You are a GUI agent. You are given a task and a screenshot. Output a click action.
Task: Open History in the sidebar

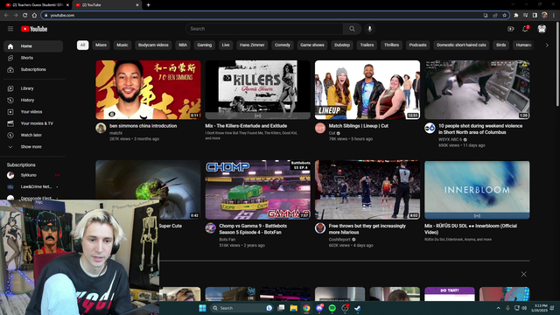(33, 101)
